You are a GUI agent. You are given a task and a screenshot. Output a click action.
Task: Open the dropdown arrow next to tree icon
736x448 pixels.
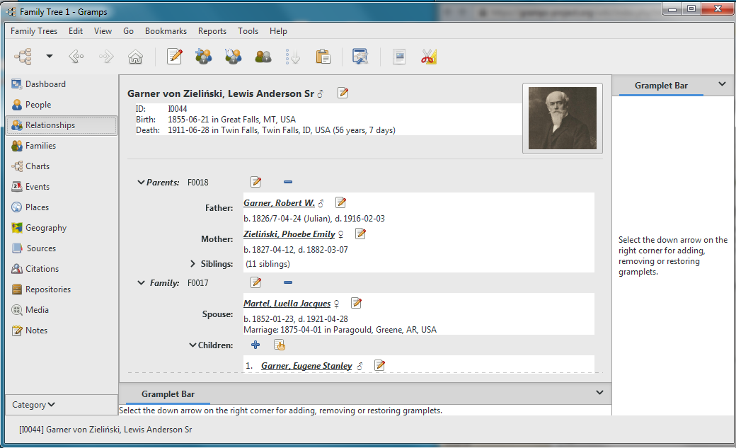[50, 57]
